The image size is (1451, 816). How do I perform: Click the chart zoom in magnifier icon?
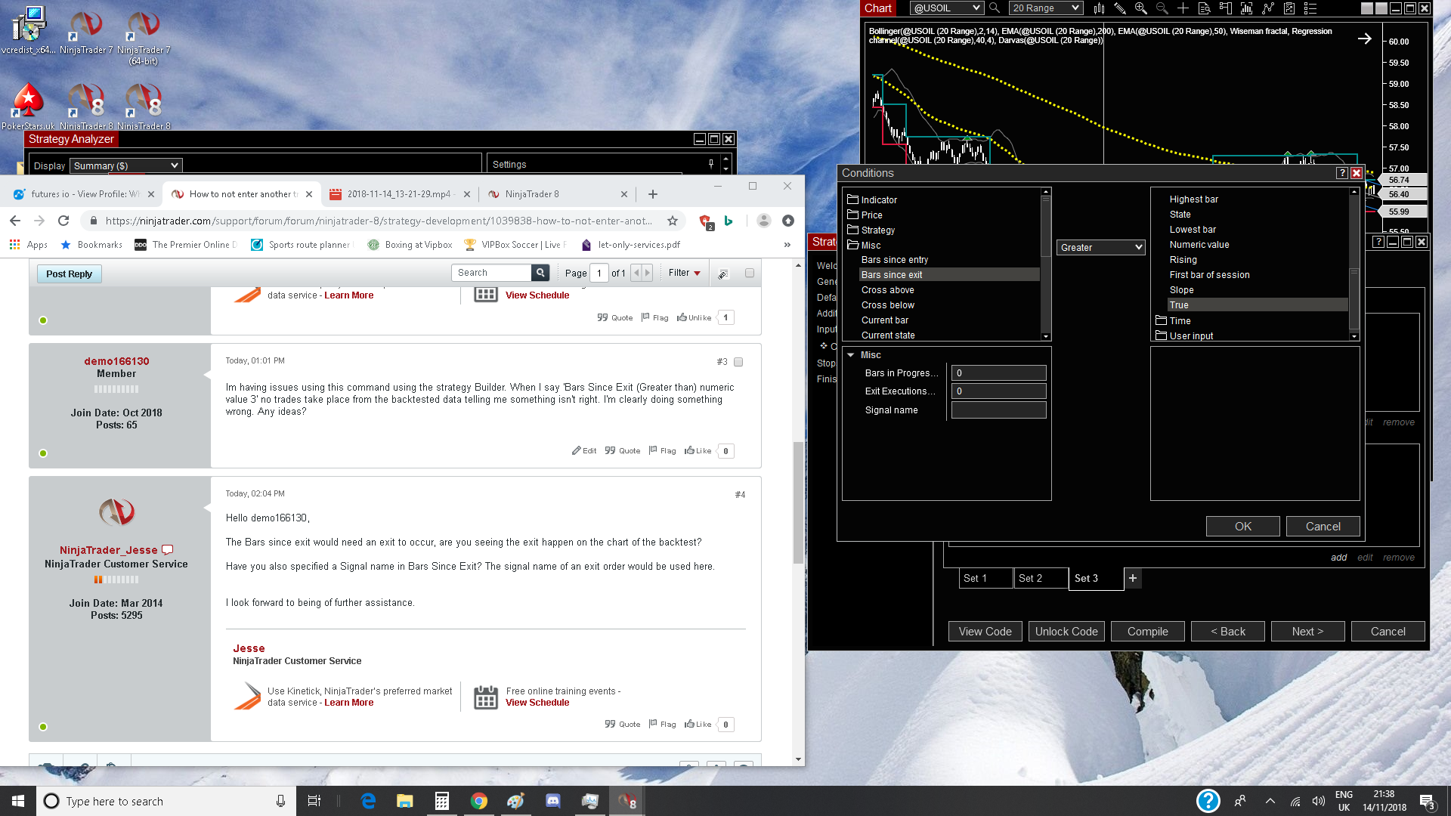click(x=1140, y=8)
